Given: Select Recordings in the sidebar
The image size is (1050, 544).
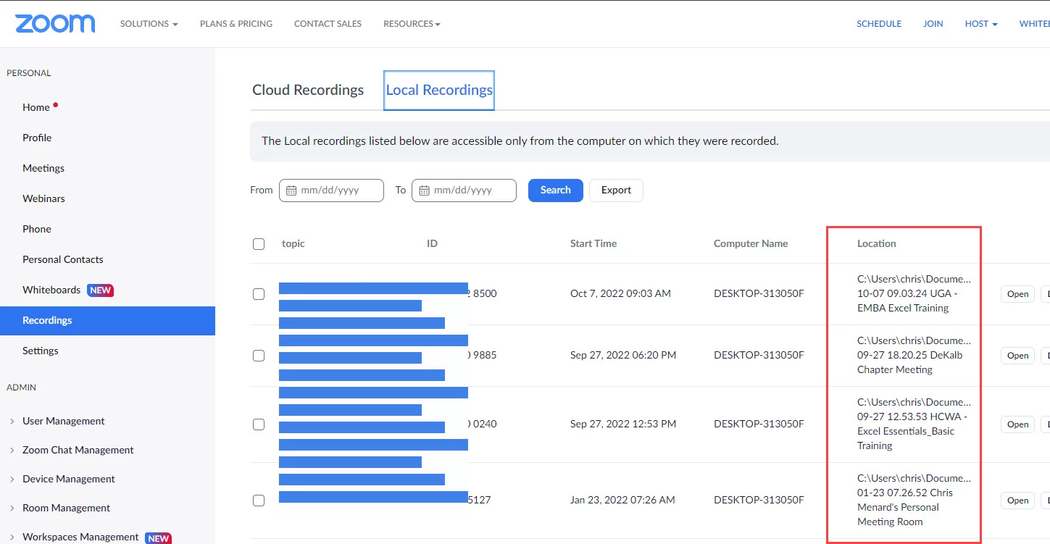Looking at the screenshot, I should [x=107, y=320].
